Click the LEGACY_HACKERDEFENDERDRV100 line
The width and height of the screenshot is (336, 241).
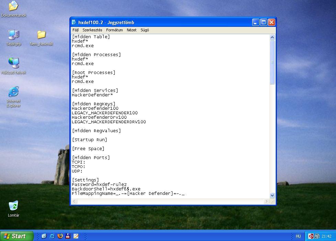109,122
